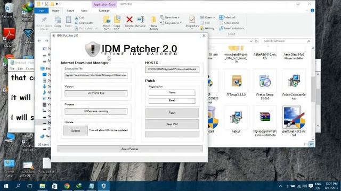Click Paste shortcut in the ribbon
Screen dimensions: 341x191
tap(86, 28)
